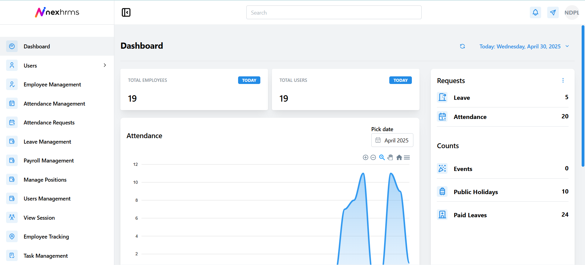Screen dimensions: 585x265
Task: Open Leave requests row
Action: 503,98
